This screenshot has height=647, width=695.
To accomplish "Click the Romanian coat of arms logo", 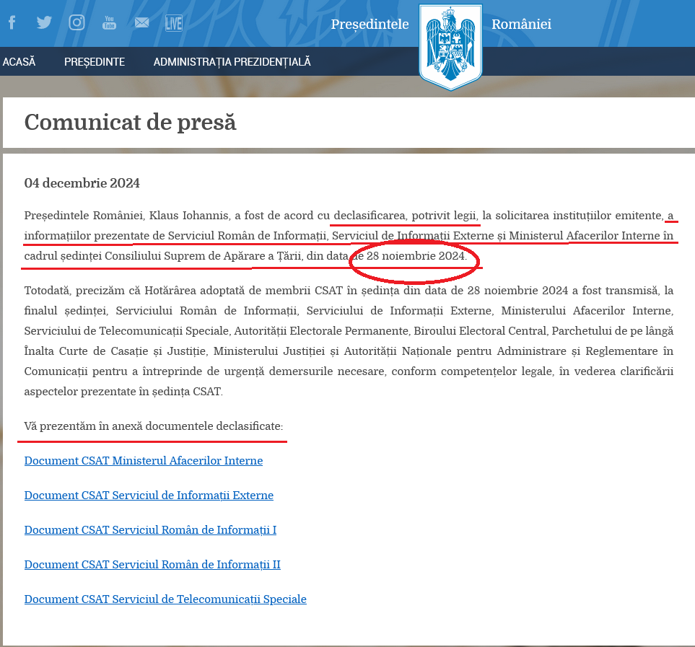I will pyautogui.click(x=450, y=46).
